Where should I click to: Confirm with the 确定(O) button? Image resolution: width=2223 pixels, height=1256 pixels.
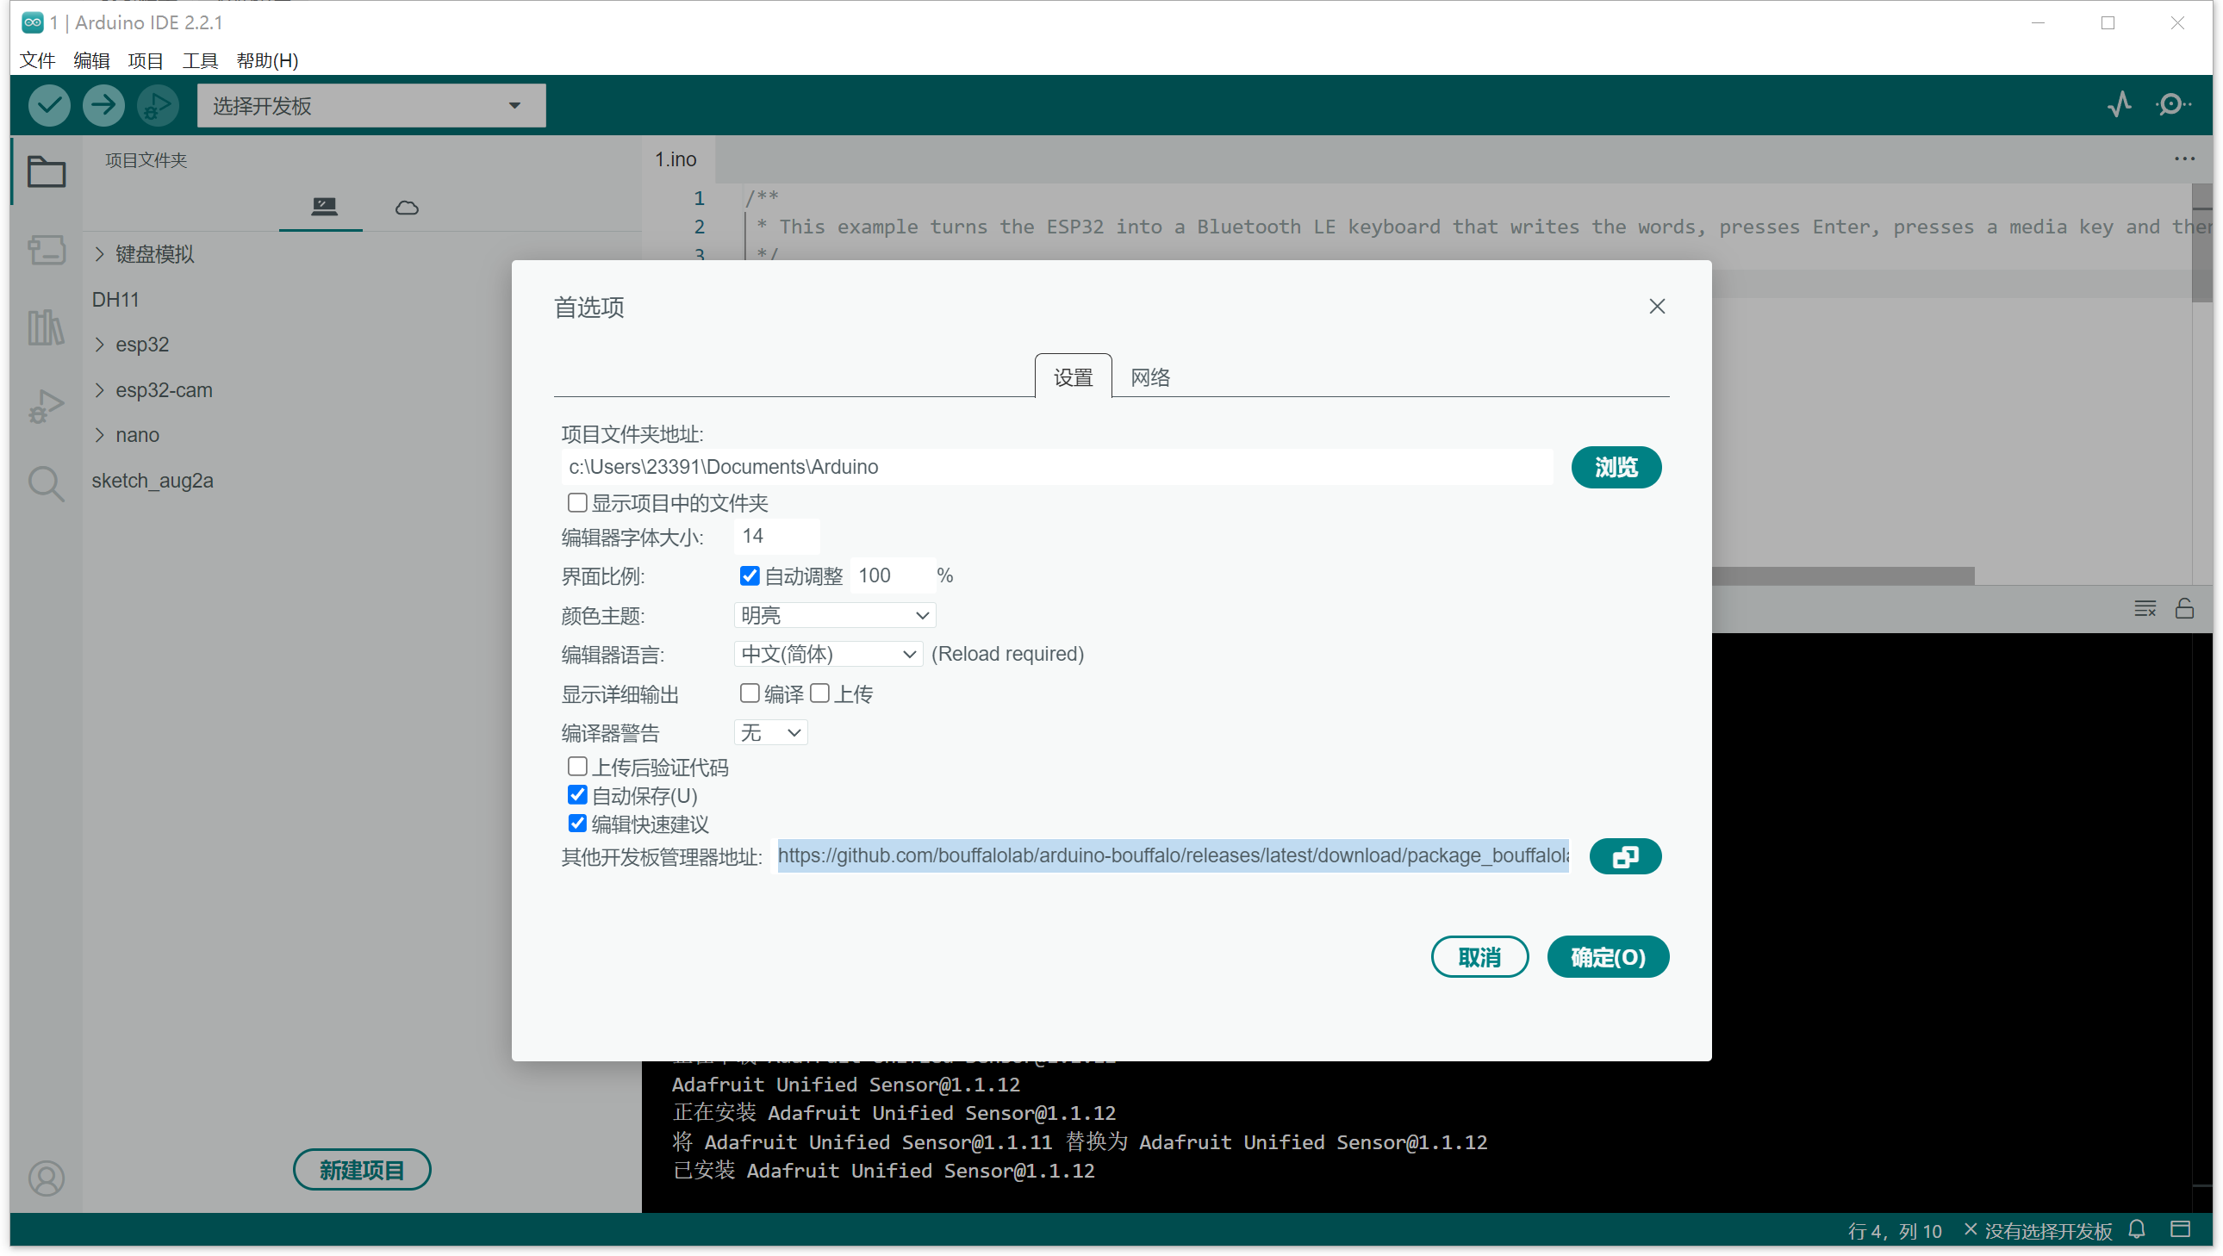(x=1607, y=957)
